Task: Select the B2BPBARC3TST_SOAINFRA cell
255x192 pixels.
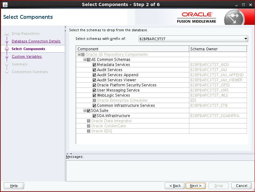Action: pos(218,116)
